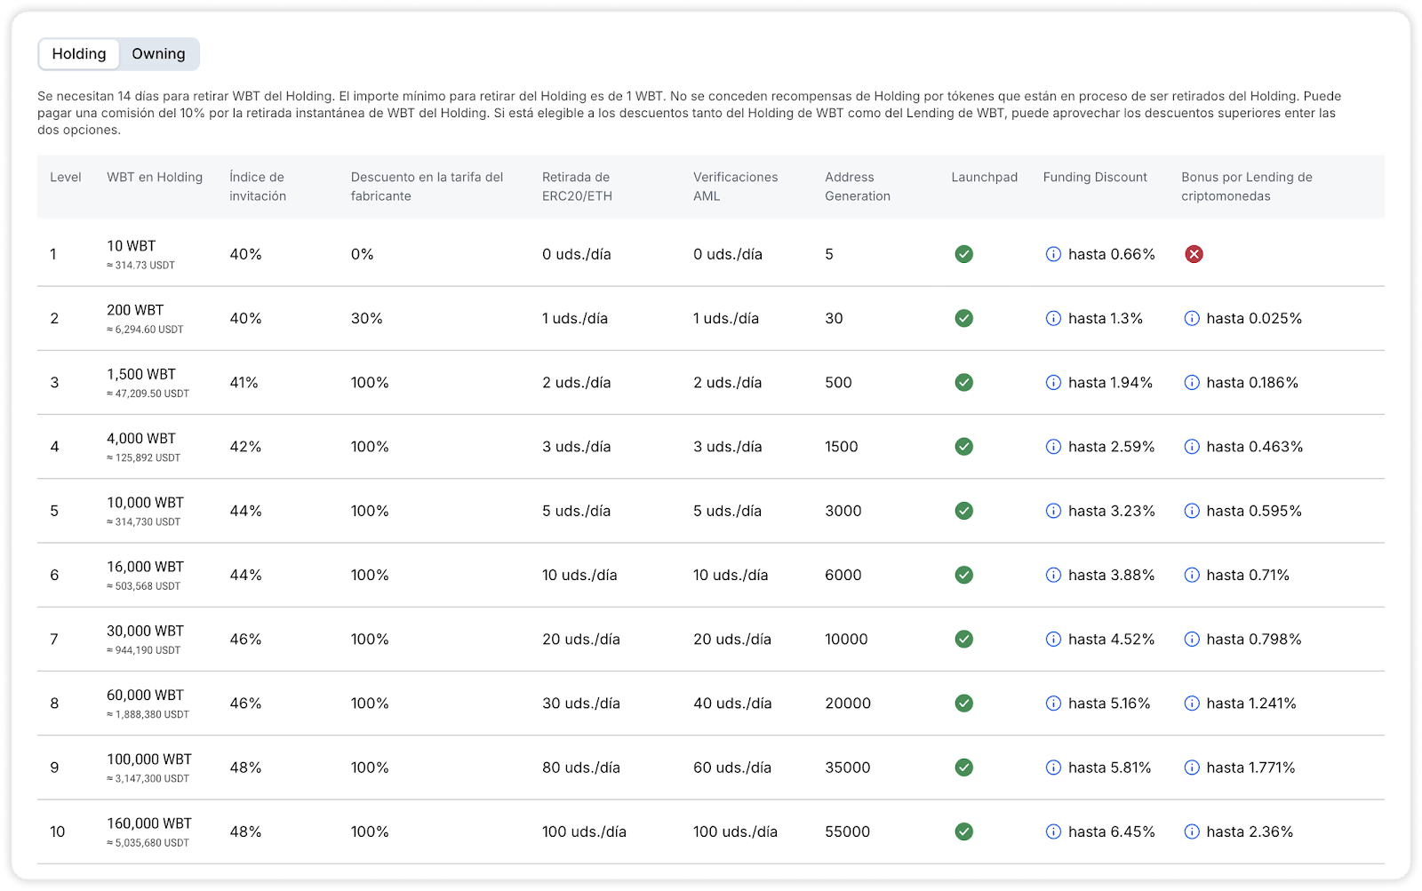
Task: Click the Funding Discount column header
Action: [1095, 178]
